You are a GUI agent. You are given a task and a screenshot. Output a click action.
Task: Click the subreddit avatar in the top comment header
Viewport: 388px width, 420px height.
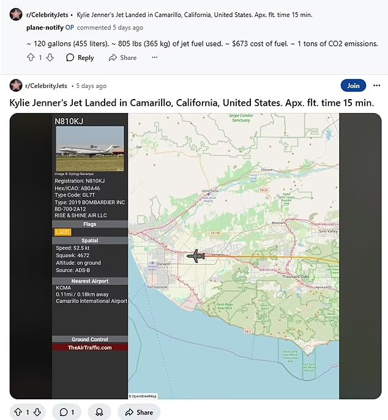point(16,13)
